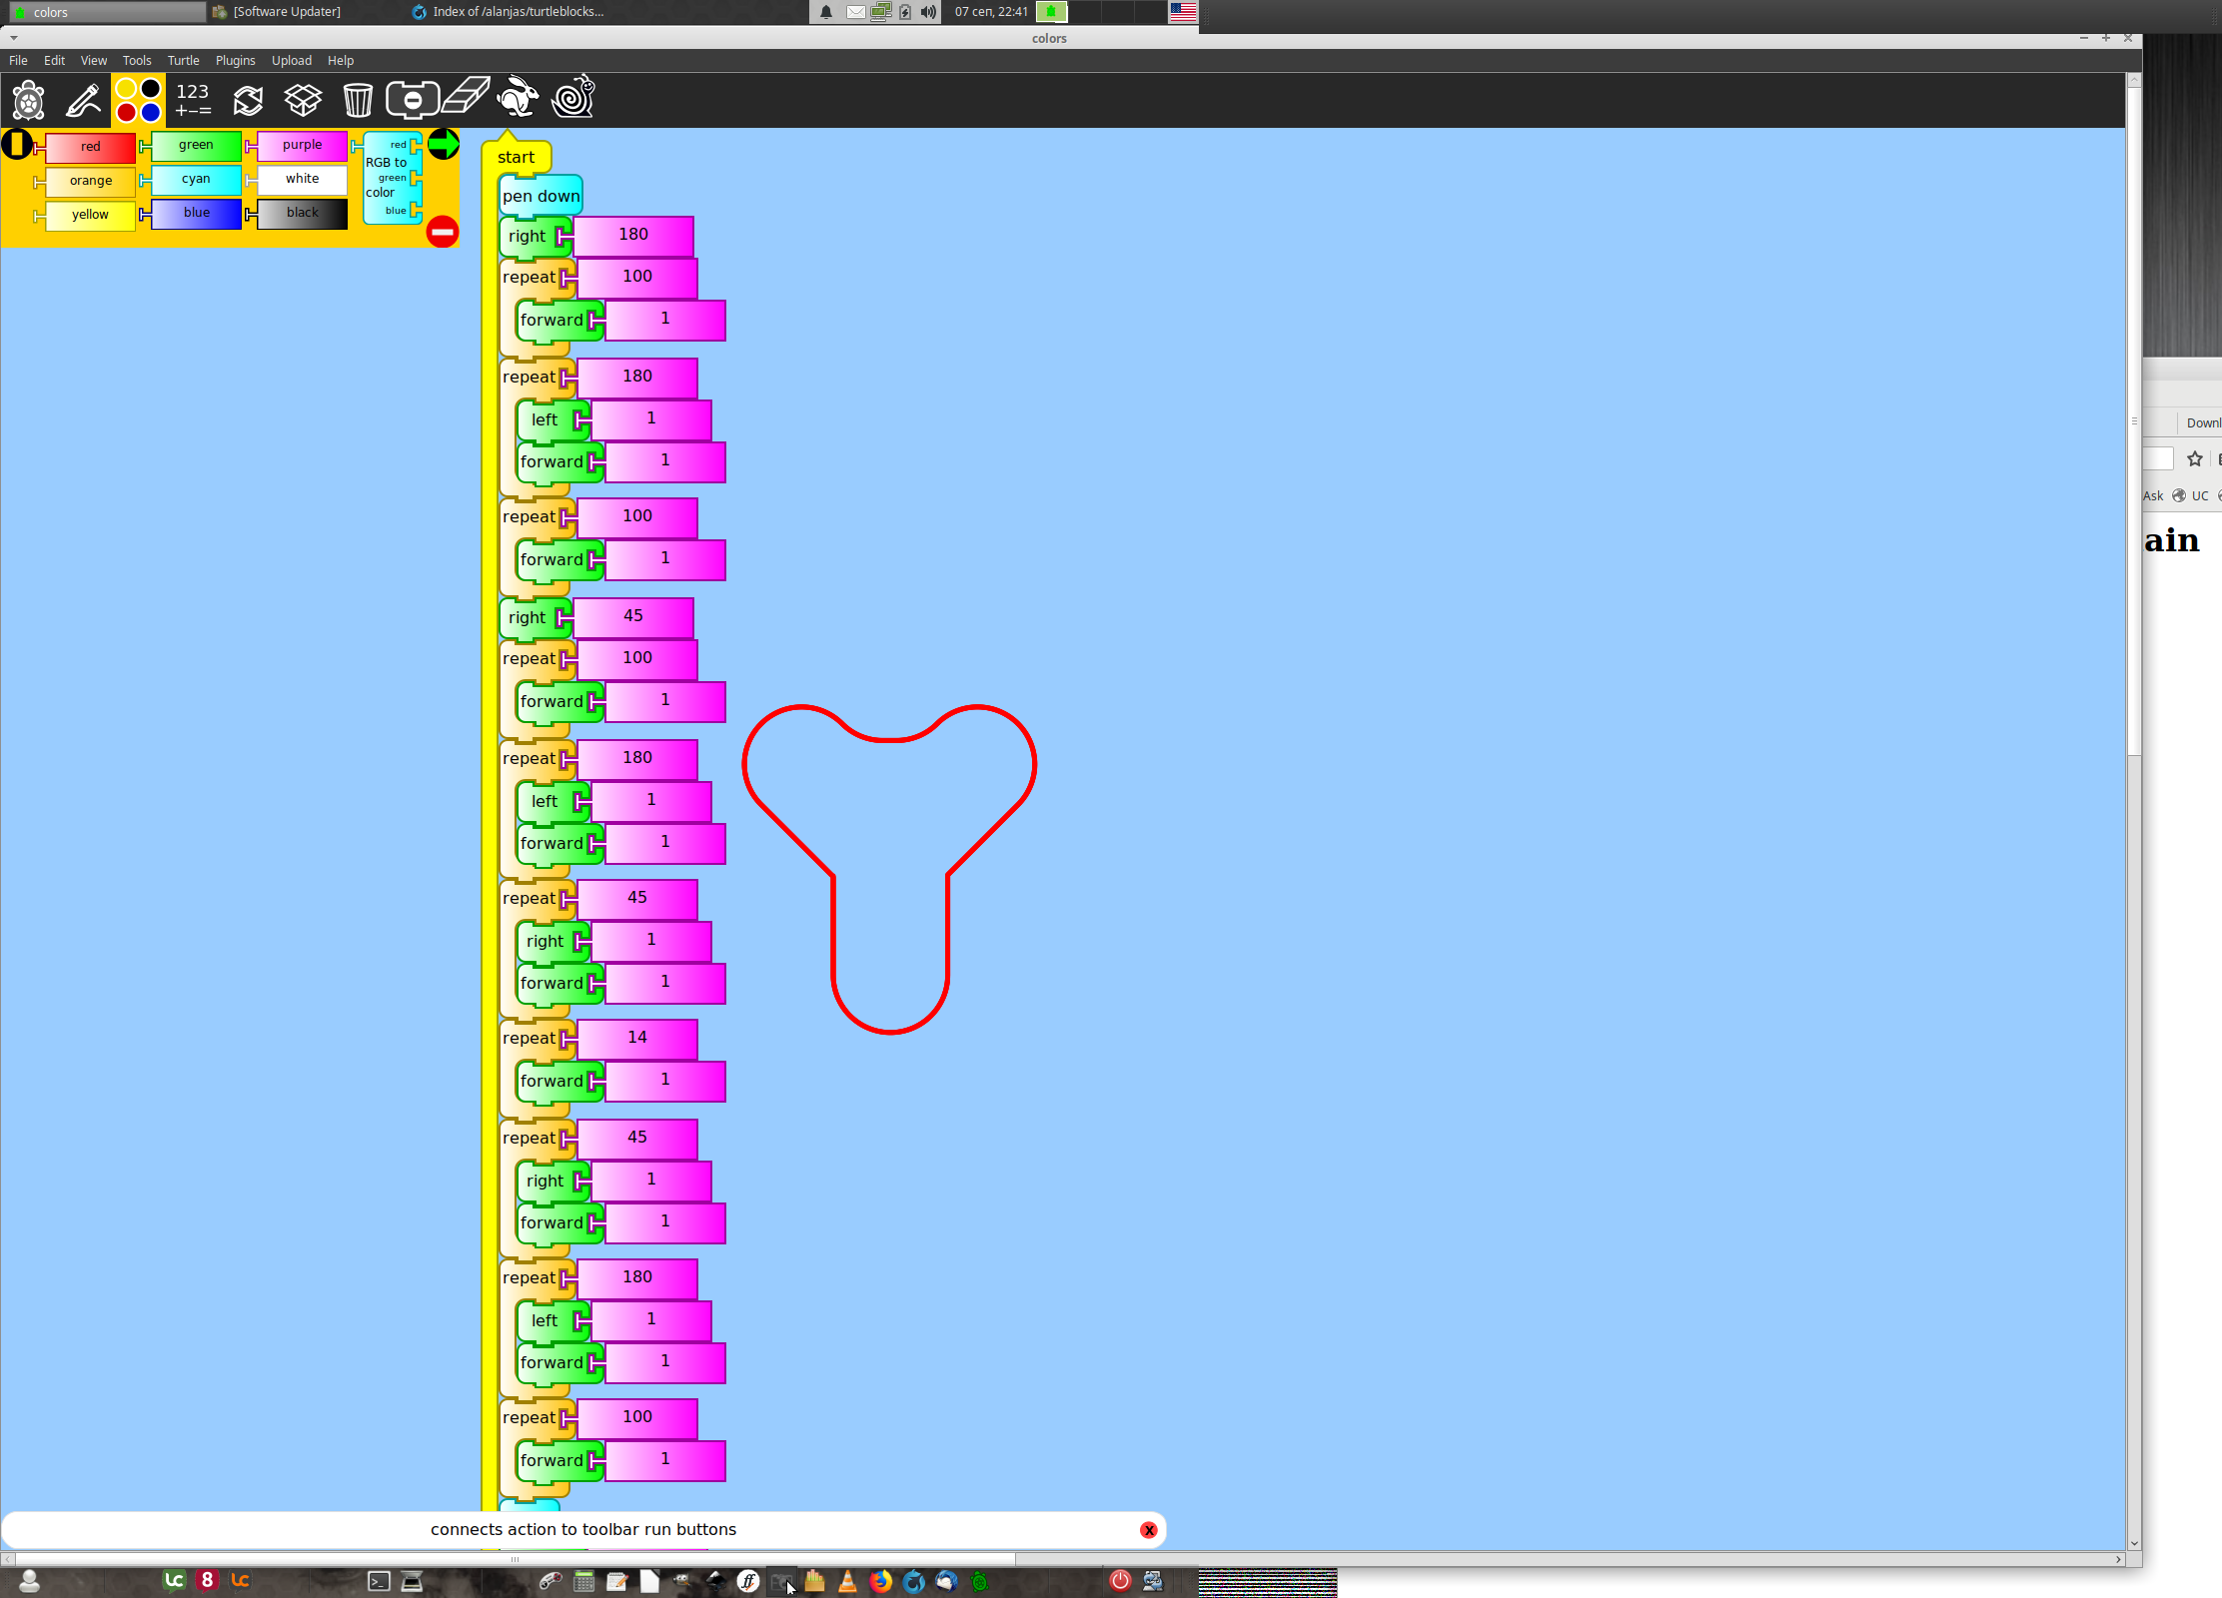
Task: Click the hide blocks icon in toolbar
Action: (412, 100)
